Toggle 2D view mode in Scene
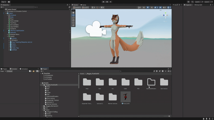The width and height of the screenshot is (214, 120). 144,7
